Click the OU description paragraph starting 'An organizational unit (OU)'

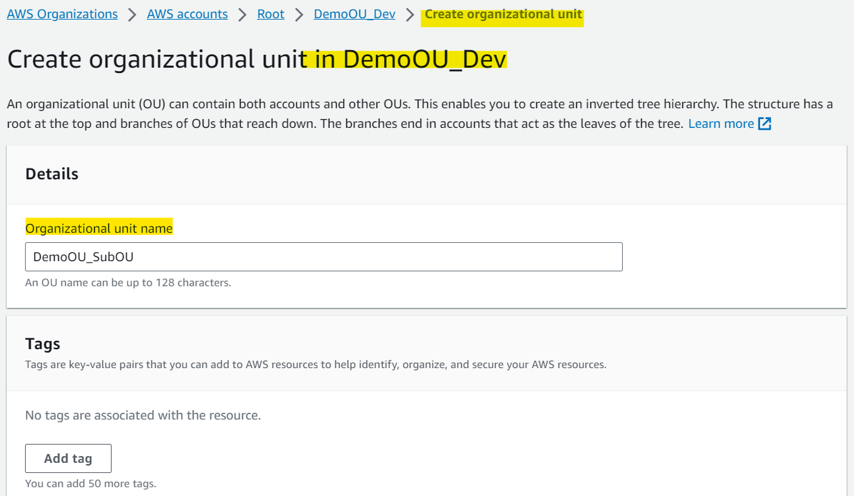(420, 114)
